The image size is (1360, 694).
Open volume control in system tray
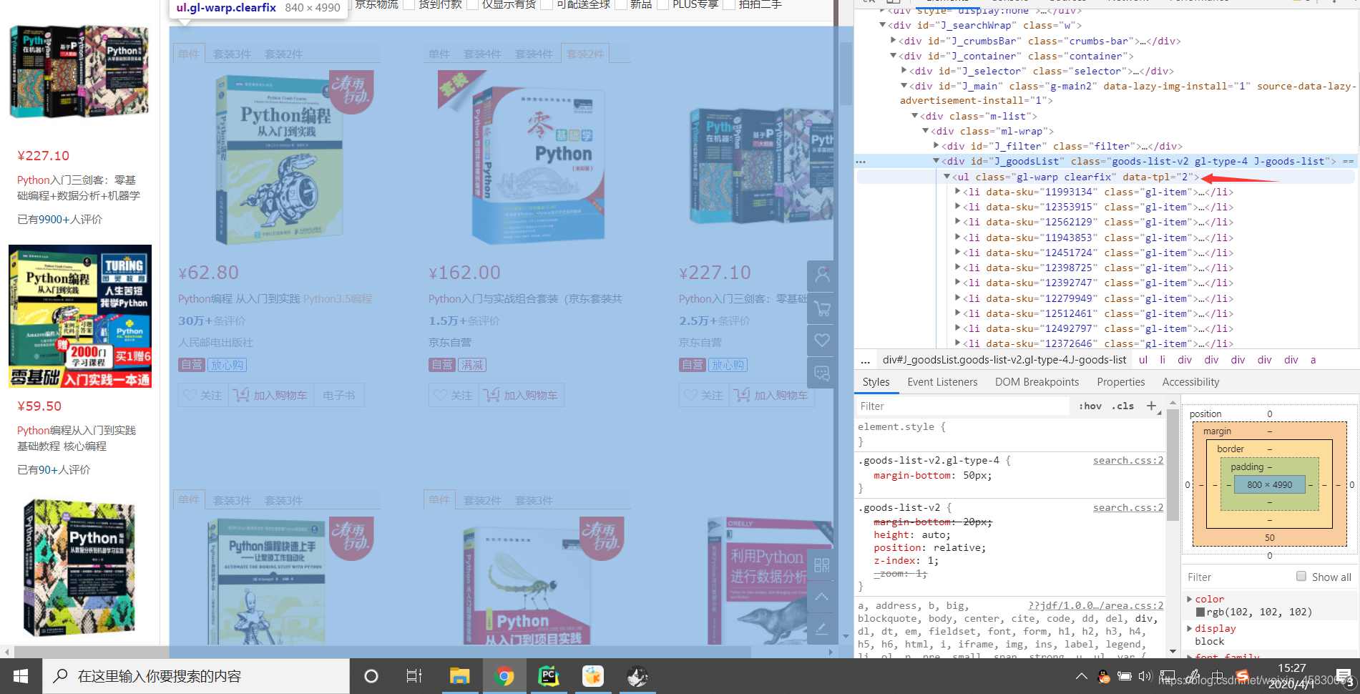pos(1145,676)
